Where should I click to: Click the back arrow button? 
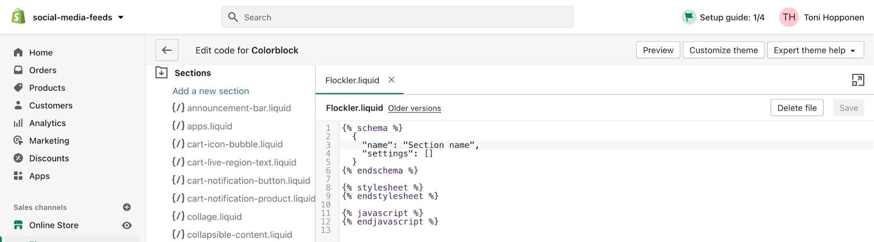tap(167, 50)
